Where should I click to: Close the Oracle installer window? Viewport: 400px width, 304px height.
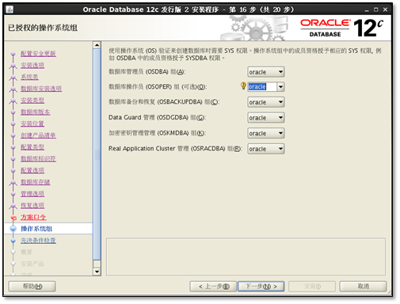click(x=385, y=9)
